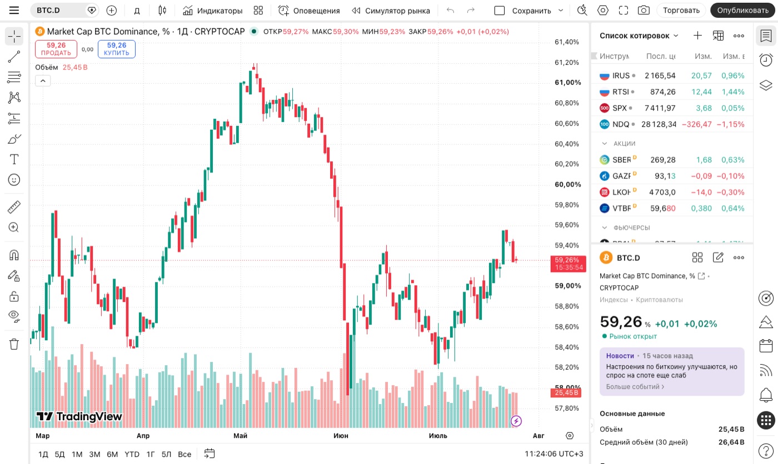The image size is (778, 464).
Task: Select the 5Л date range
Action: [x=167, y=454]
